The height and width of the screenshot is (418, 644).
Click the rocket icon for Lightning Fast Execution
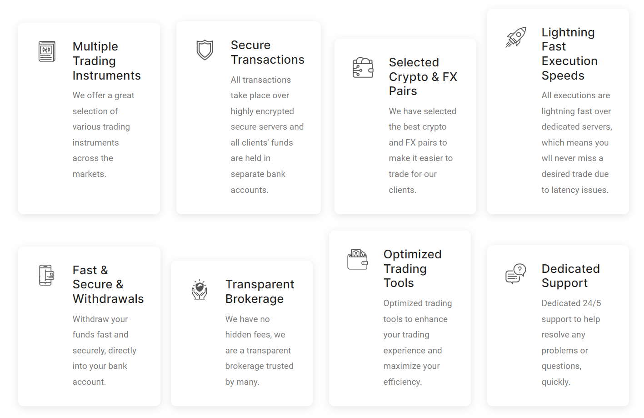tap(516, 37)
